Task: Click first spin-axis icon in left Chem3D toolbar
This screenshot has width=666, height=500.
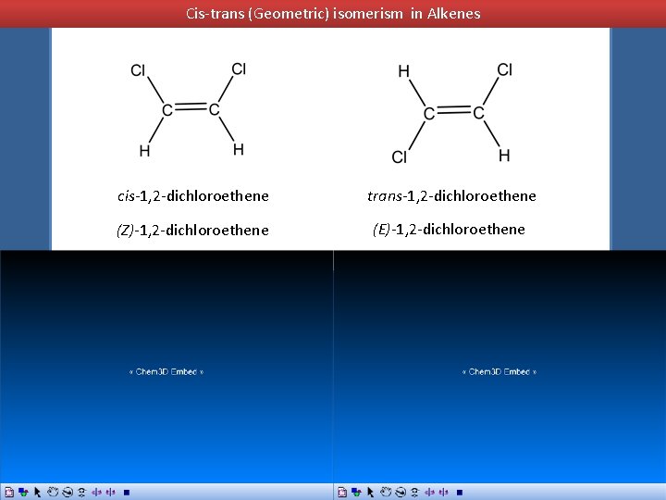Action: 96,492
